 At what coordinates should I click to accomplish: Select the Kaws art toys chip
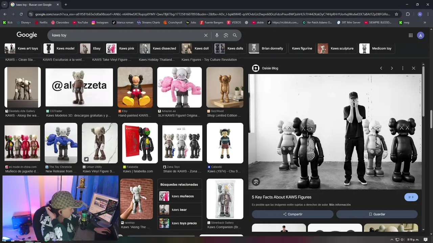point(22,48)
